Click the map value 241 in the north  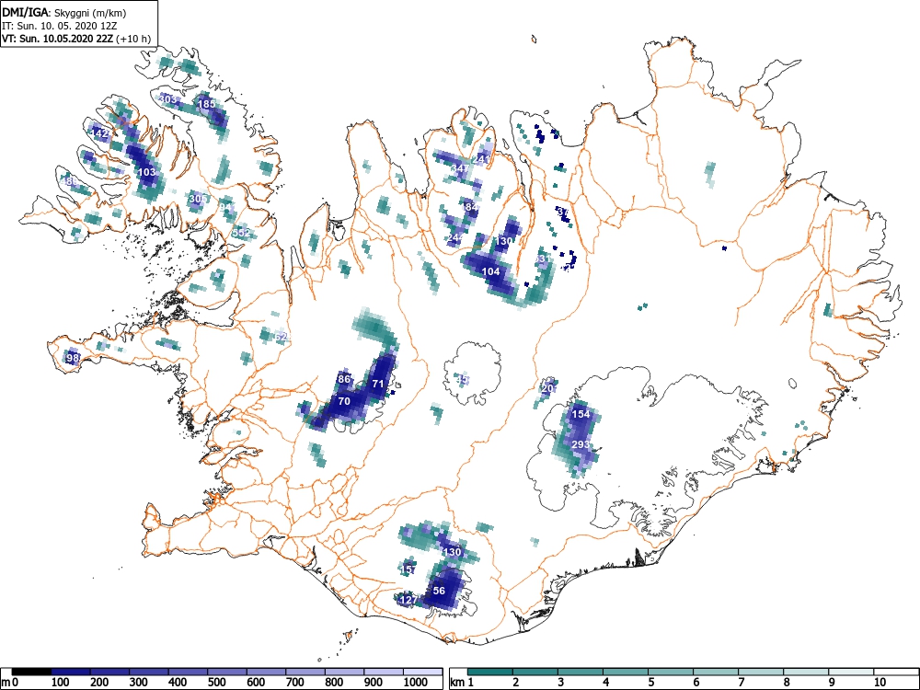[480, 159]
